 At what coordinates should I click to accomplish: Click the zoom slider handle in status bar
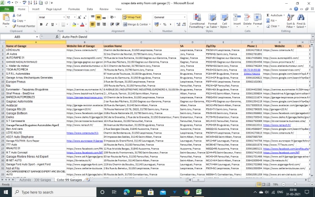(x=295, y=184)
